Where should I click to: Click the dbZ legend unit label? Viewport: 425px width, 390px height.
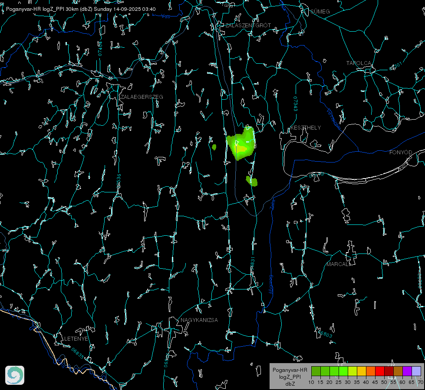[x=290, y=384]
